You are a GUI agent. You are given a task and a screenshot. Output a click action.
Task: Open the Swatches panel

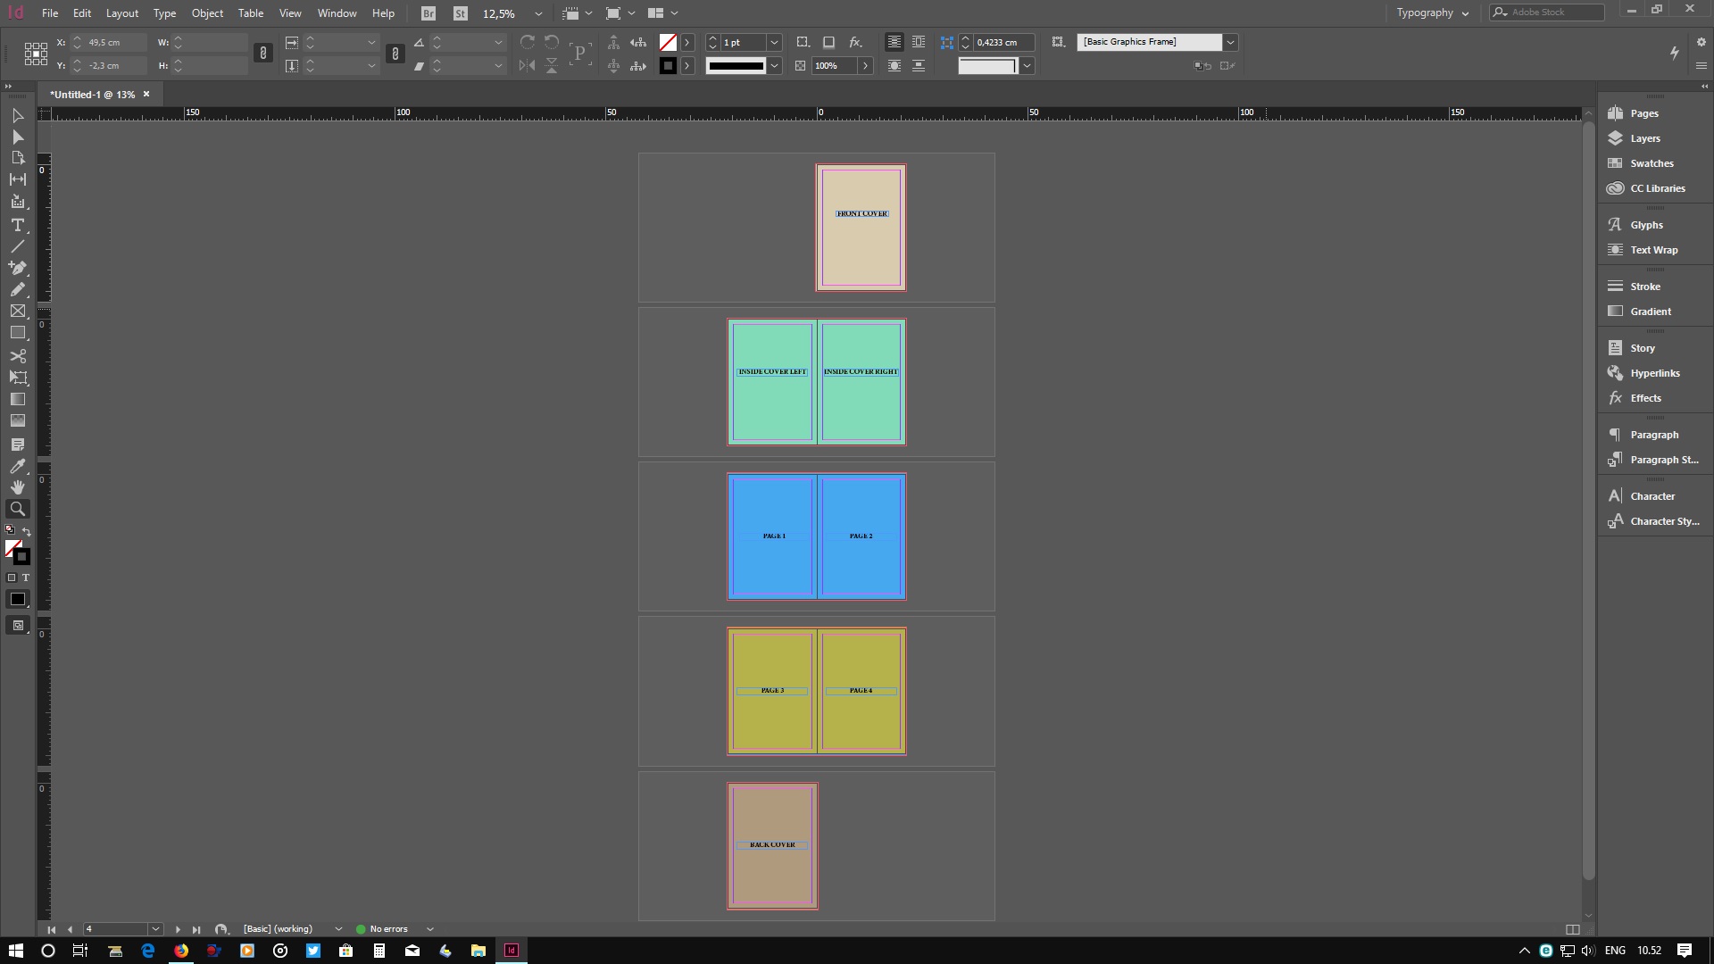pyautogui.click(x=1651, y=163)
